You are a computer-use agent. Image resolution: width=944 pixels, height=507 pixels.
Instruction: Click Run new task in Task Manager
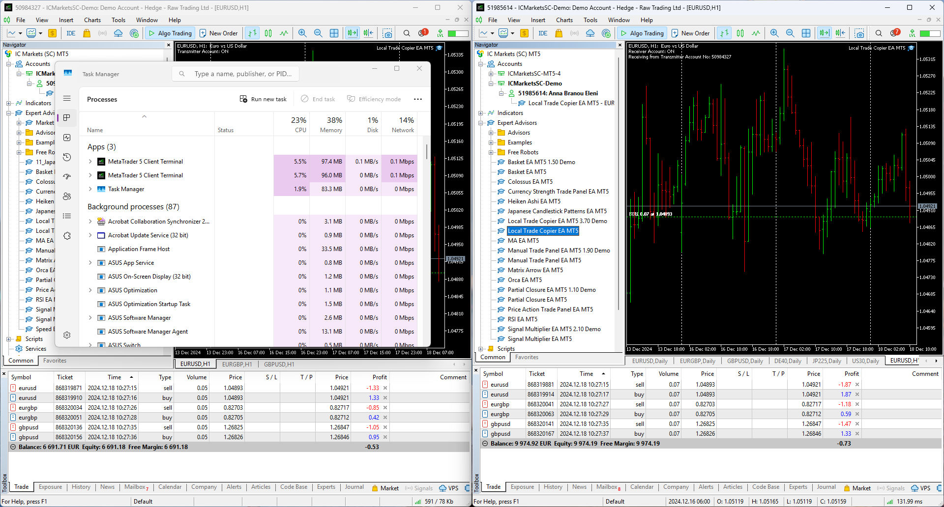point(263,99)
